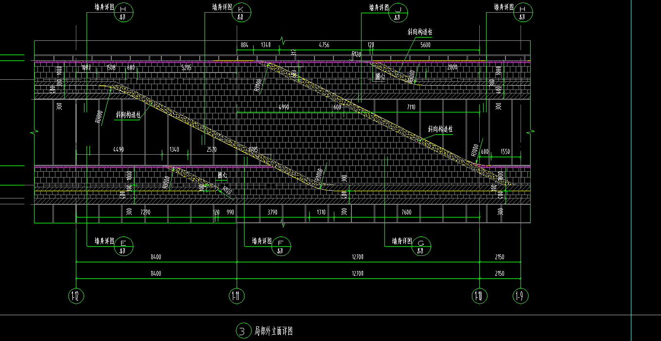
Task: Select 斜向构造柱 label next to J bubble
Action: pyautogui.click(x=420, y=32)
